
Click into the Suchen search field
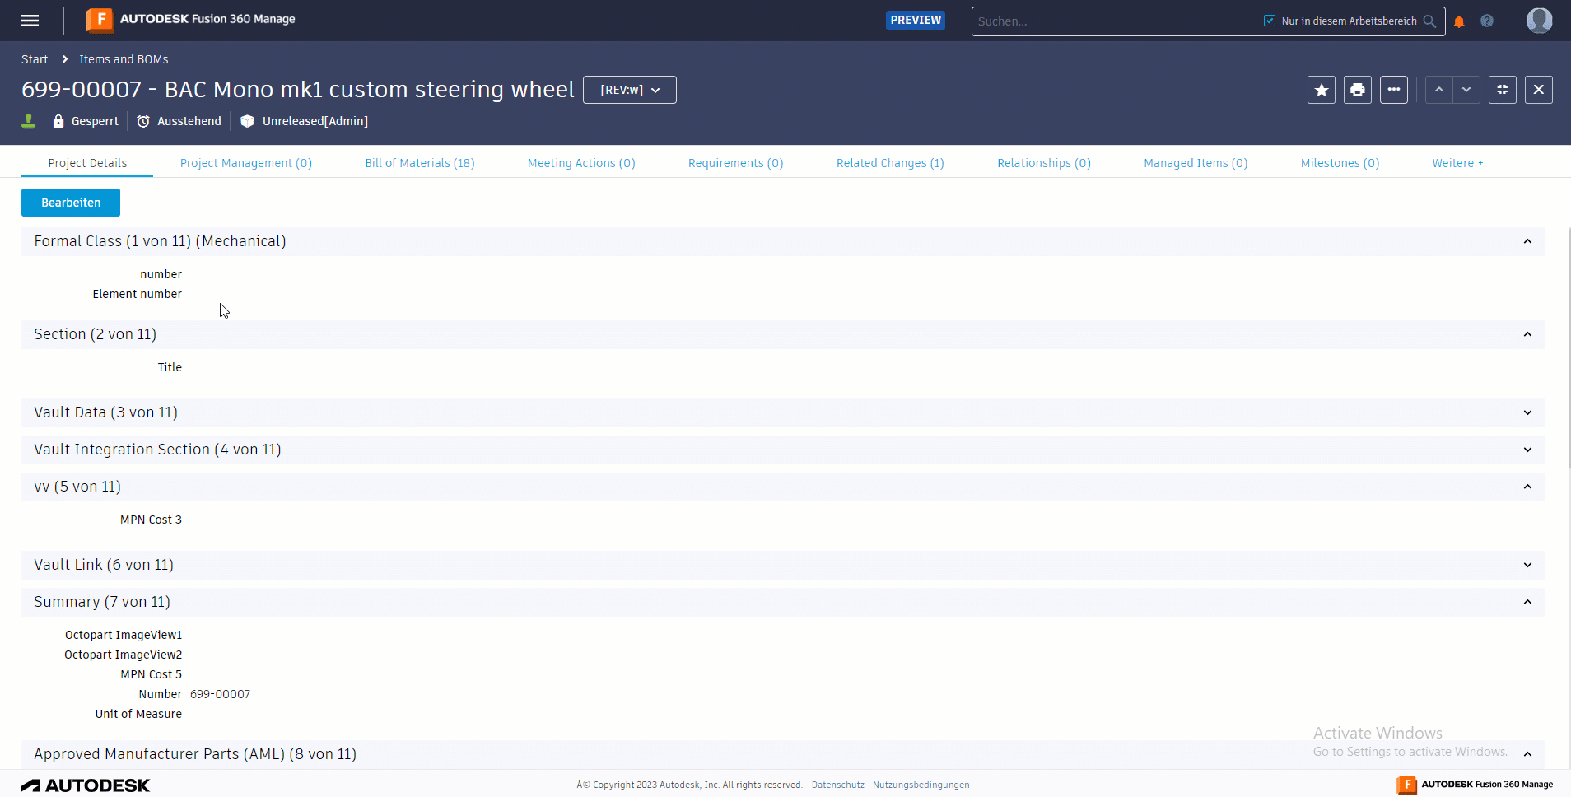pos(1116,21)
